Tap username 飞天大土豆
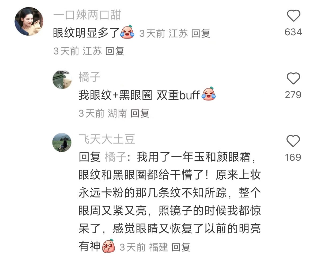Viewport: 313px width, 263px height. click(x=107, y=139)
